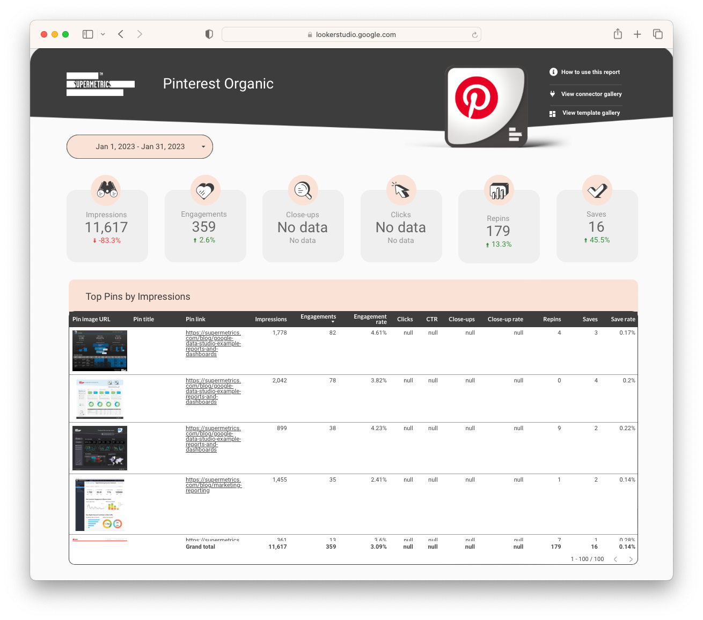
Task: Click the Pinterest logo icon
Action: click(477, 98)
